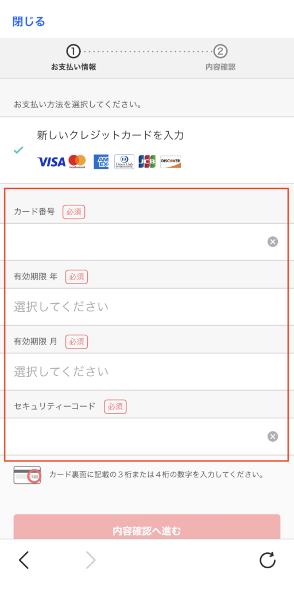Tap the Discover card logo
Viewport: 294px width, 589px height.
point(171,162)
